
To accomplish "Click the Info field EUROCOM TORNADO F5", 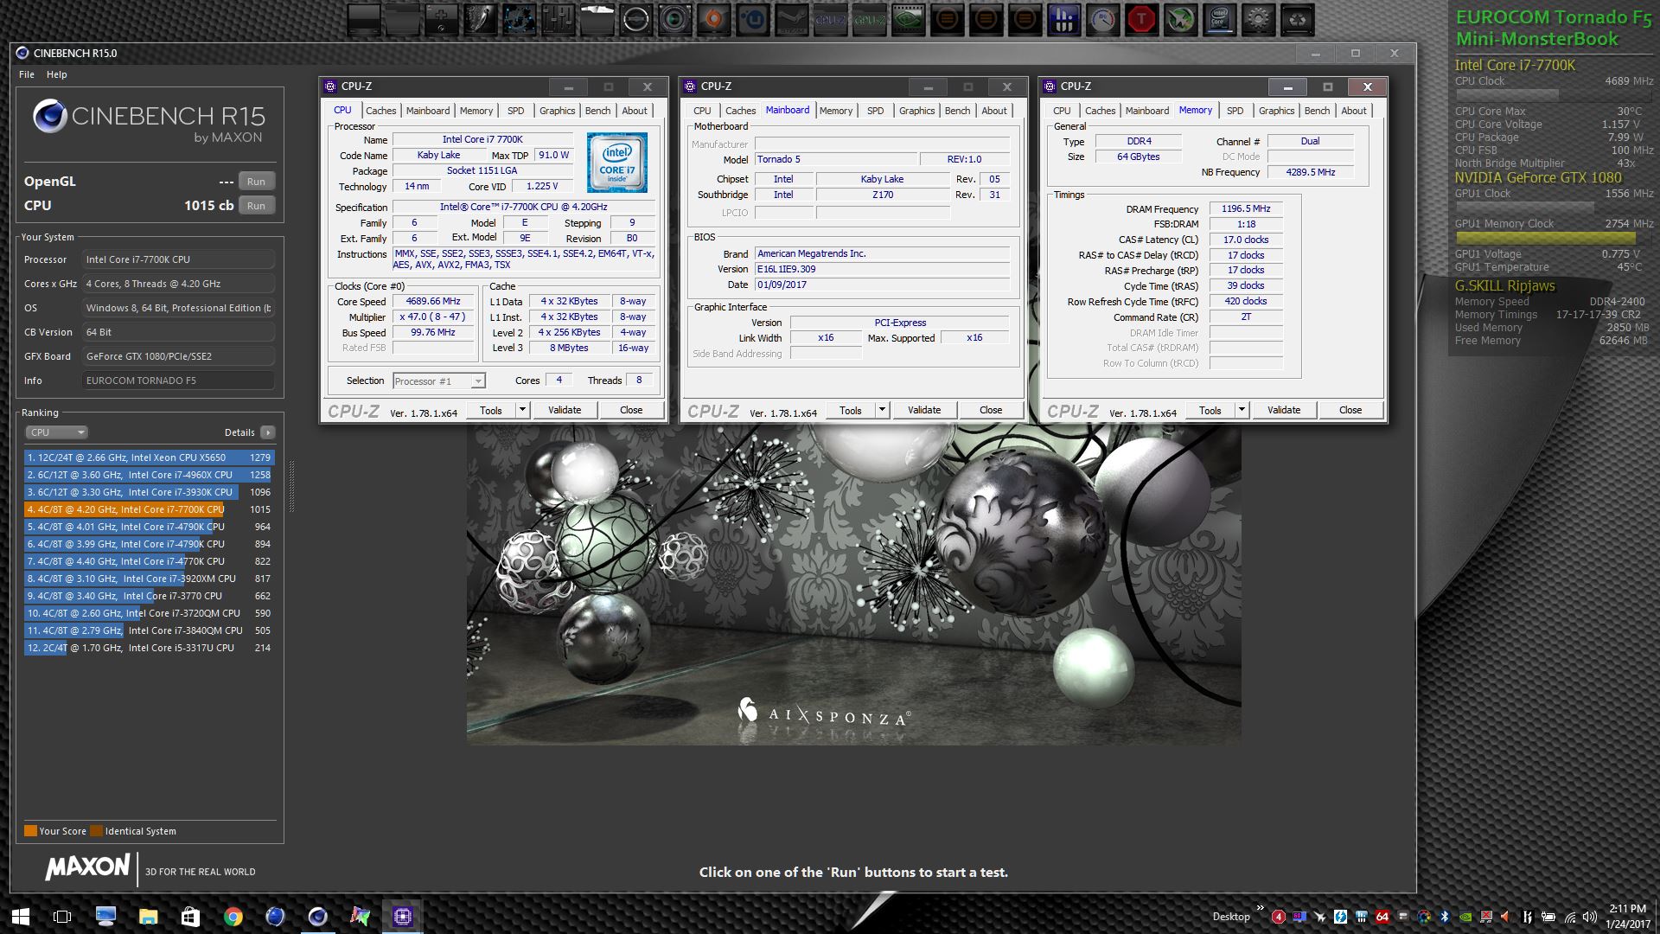I will tap(178, 381).
